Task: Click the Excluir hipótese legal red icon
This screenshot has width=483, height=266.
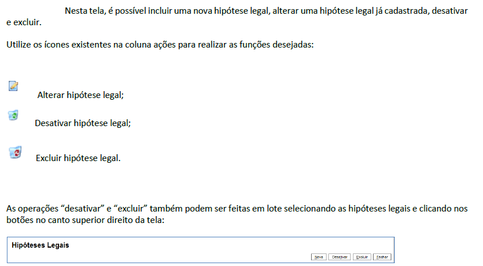Action: click(15, 152)
